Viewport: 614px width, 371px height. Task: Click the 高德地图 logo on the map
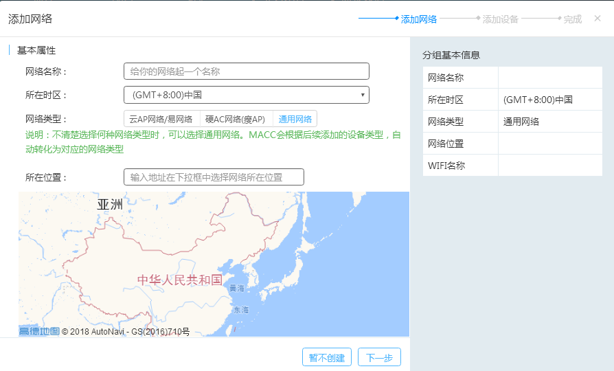coord(38,331)
